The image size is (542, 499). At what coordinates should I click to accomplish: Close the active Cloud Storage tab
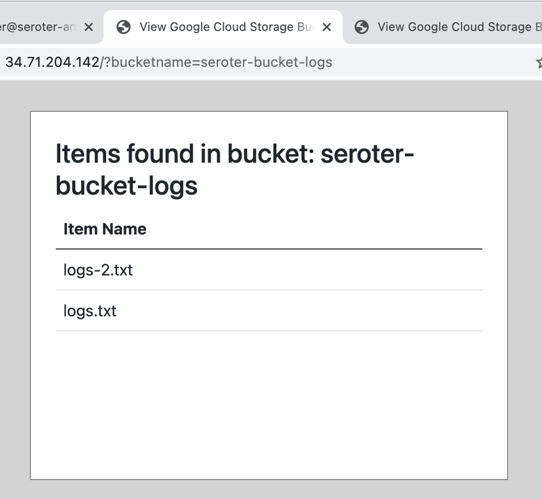pyautogui.click(x=326, y=27)
